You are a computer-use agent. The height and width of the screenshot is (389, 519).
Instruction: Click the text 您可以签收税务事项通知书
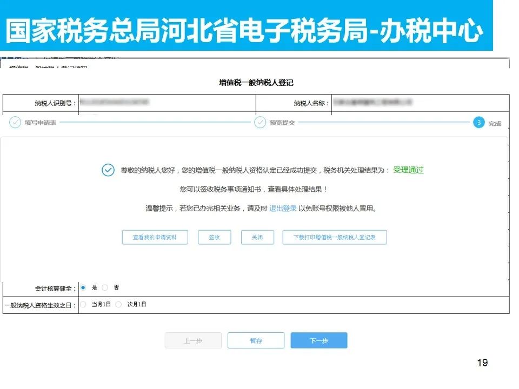[x=221, y=189]
